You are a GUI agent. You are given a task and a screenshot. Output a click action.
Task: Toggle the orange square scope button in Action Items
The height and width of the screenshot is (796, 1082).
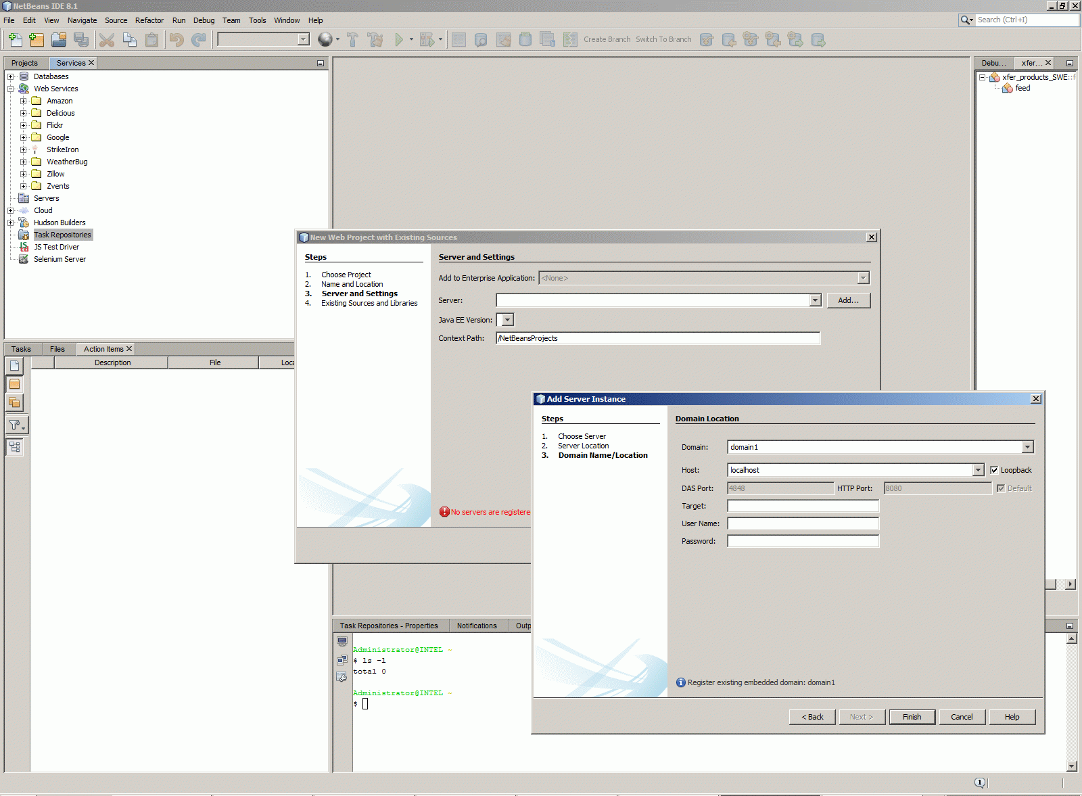tap(15, 384)
